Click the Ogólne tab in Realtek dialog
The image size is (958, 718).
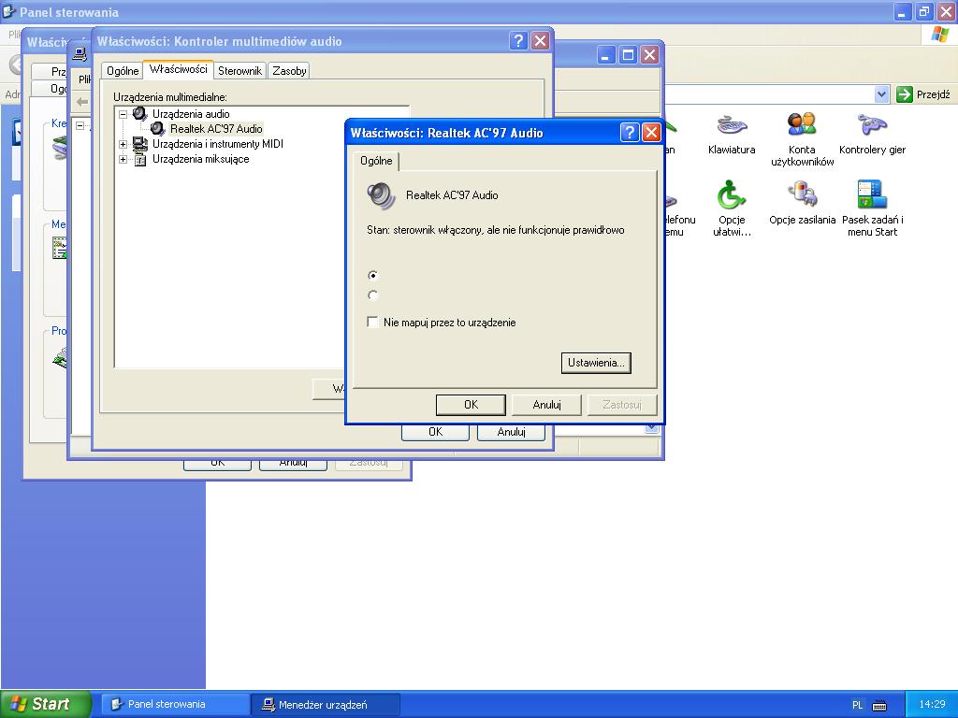click(376, 161)
